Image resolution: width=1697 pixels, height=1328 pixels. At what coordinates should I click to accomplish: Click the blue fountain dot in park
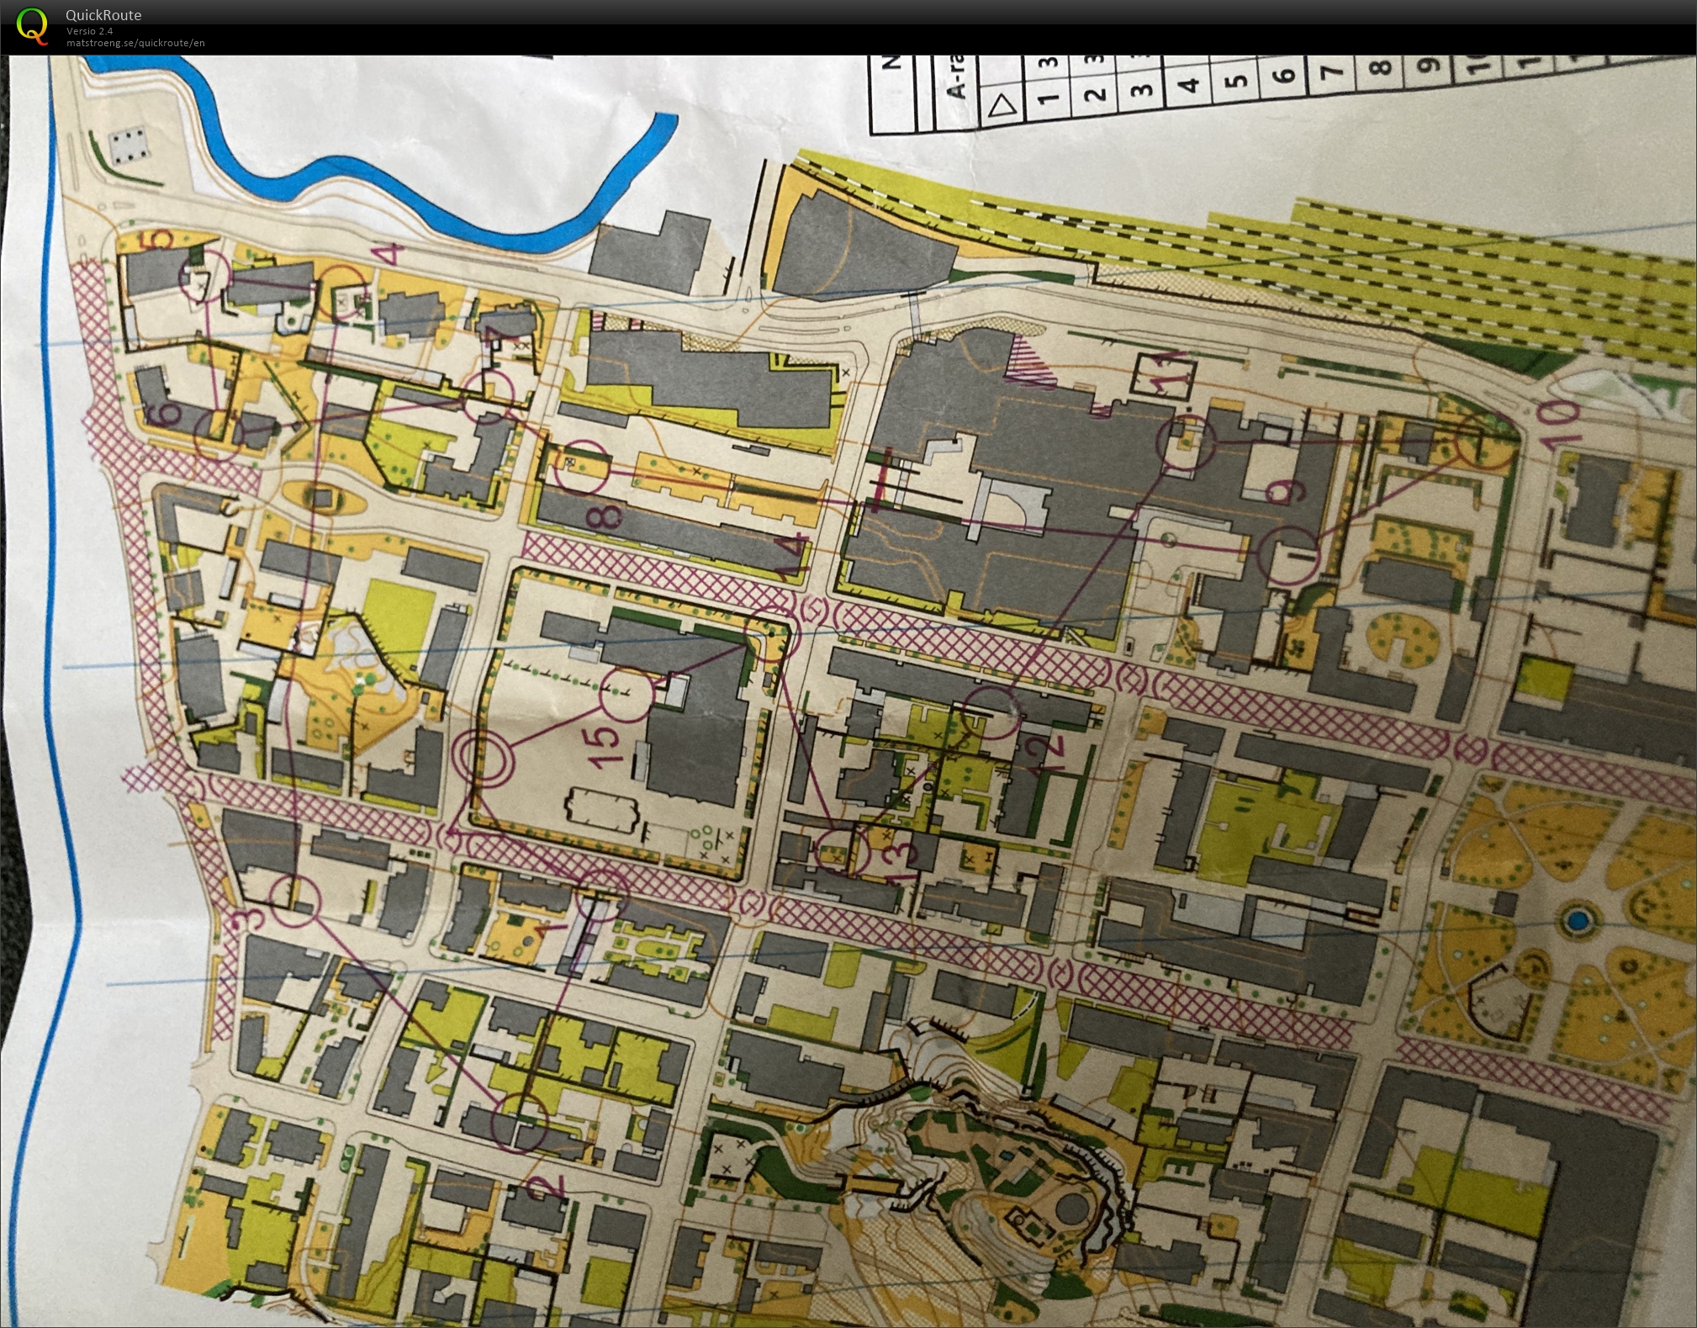pyautogui.click(x=1577, y=919)
